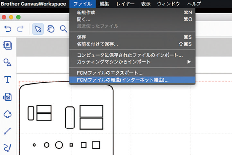Select the medium circle on canvas
Screen dimensions: 232x155
pos(47,145)
